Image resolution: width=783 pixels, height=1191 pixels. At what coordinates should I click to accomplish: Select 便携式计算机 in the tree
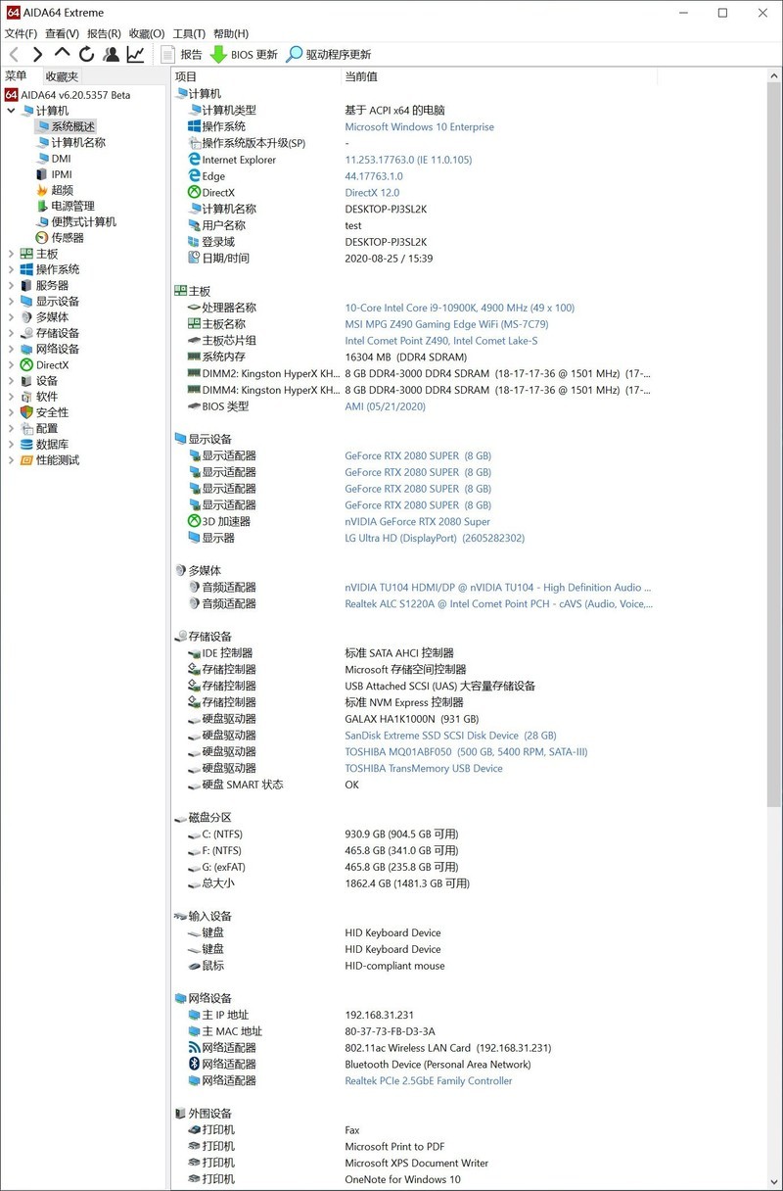tap(83, 221)
